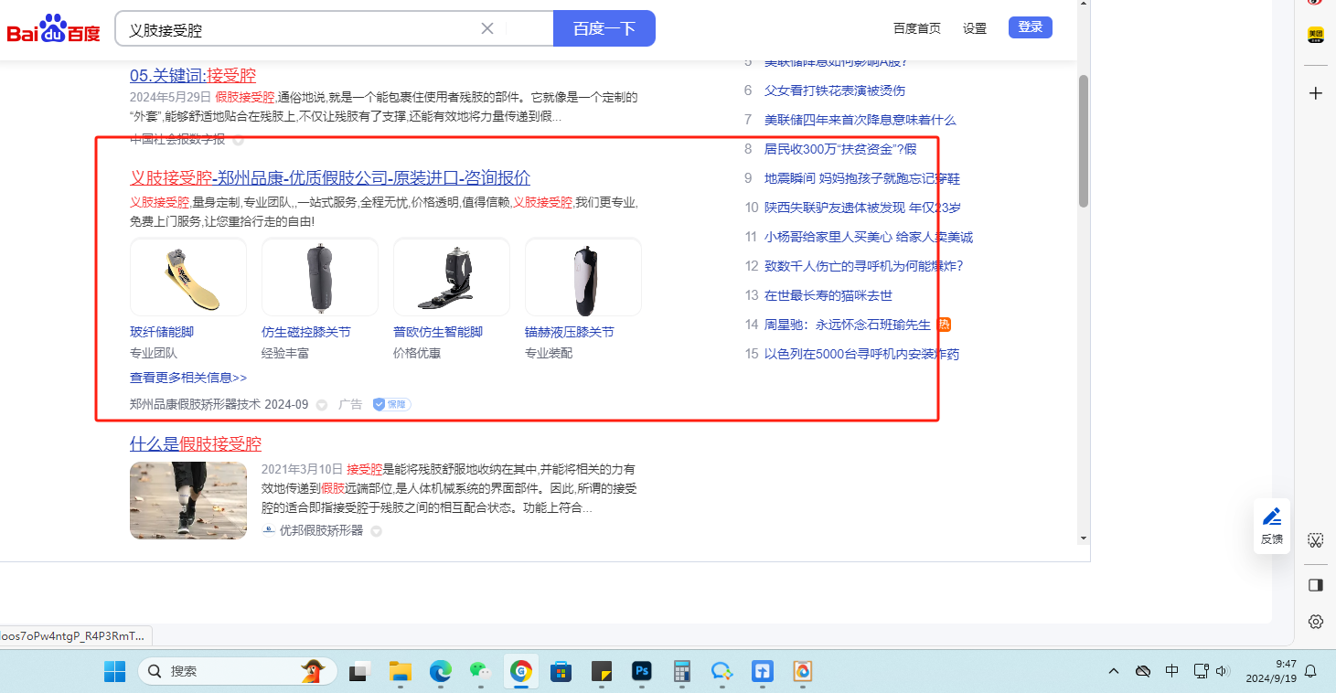Open Photoshop from the taskbar
This screenshot has height=693, width=1336.
(642, 672)
